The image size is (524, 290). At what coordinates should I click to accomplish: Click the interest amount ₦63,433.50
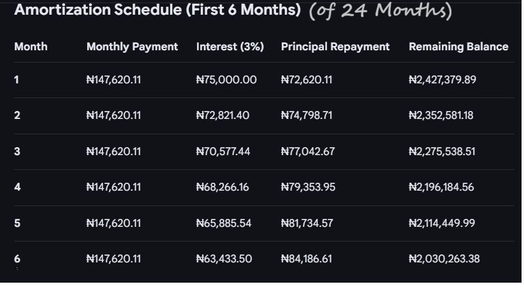pyautogui.click(x=224, y=259)
